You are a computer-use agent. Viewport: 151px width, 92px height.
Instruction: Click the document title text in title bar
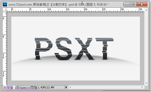tap(59, 4)
